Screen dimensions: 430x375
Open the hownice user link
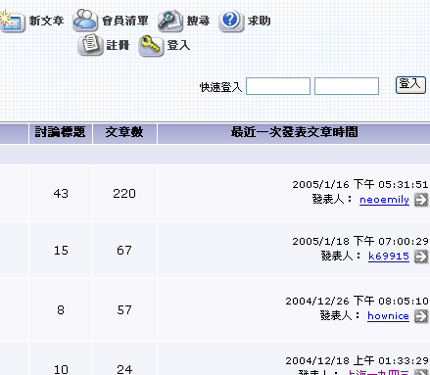(x=388, y=316)
